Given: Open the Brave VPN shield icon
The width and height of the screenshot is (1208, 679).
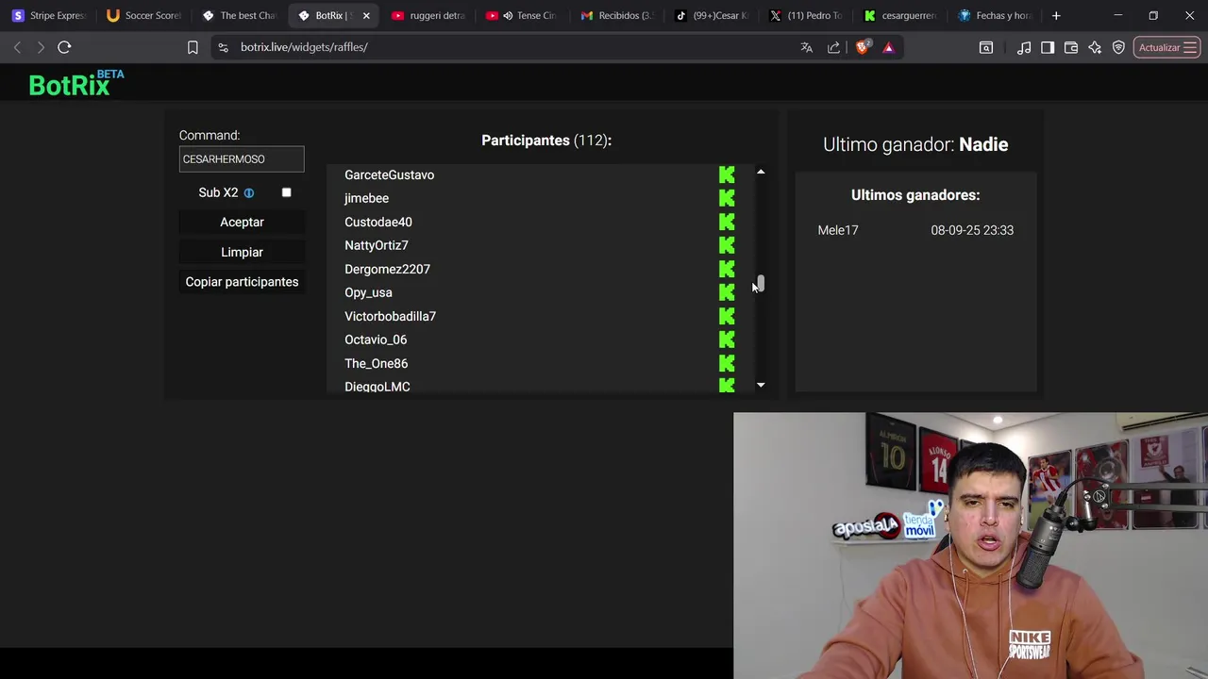Looking at the screenshot, I should coord(1118,47).
